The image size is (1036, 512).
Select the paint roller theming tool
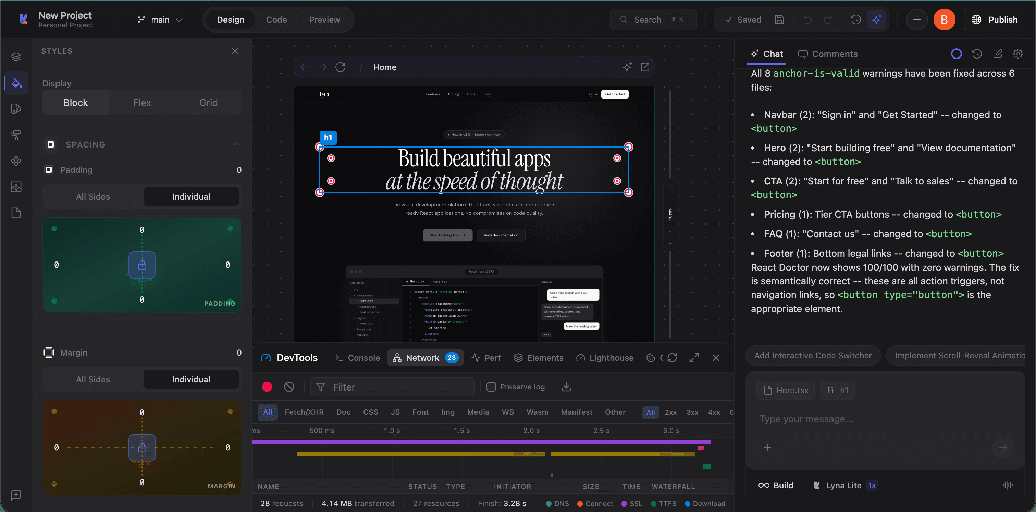[x=16, y=135]
